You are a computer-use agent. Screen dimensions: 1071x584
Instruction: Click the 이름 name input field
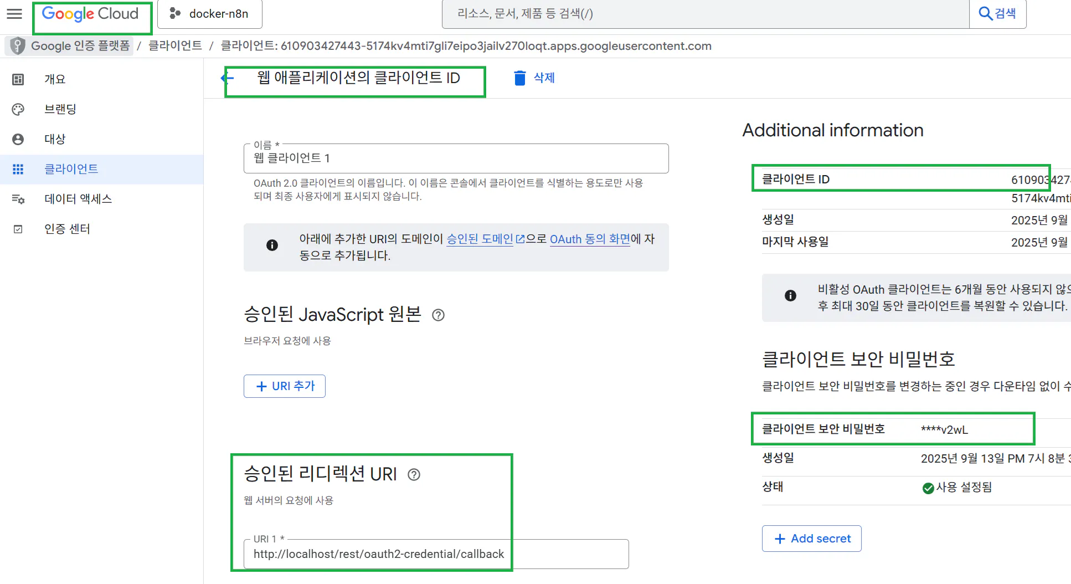(456, 158)
